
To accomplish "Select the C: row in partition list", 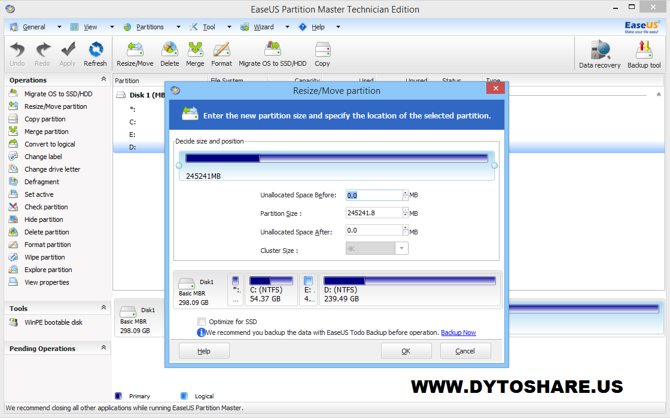I will click(x=140, y=122).
